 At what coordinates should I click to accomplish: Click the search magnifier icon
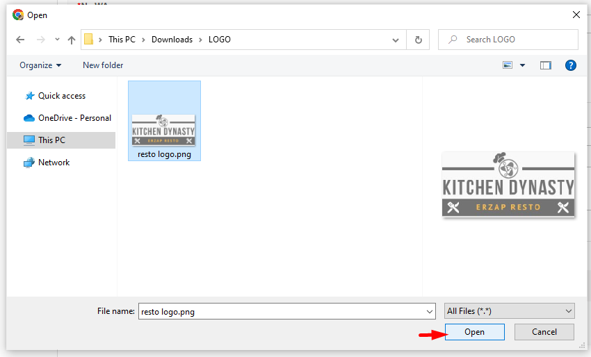click(453, 39)
